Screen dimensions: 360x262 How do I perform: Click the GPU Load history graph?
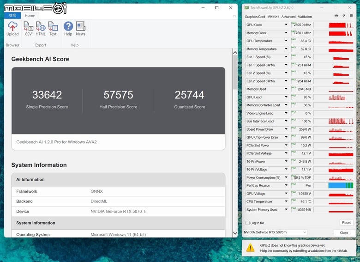[333, 97]
